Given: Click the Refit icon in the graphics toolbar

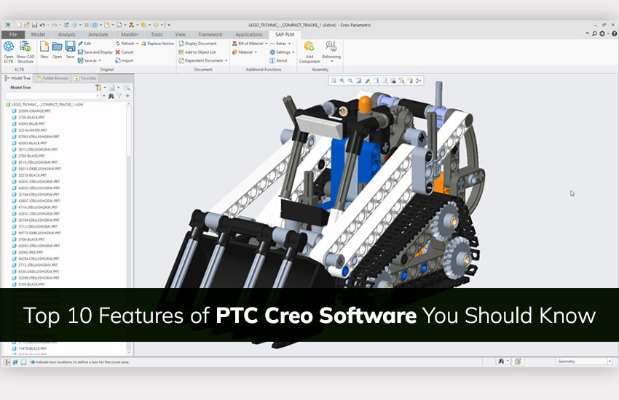Looking at the screenshot, I should (334, 81).
